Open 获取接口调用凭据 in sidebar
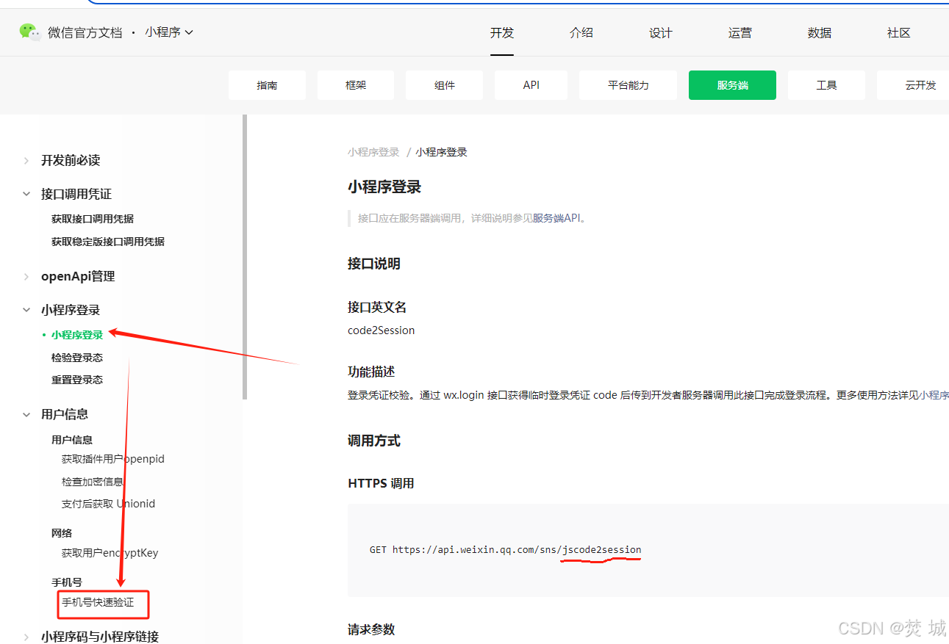Screen dimensions: 949x644 [93, 219]
